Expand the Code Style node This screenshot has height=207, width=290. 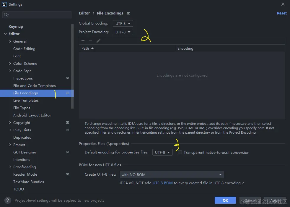pos(10,71)
